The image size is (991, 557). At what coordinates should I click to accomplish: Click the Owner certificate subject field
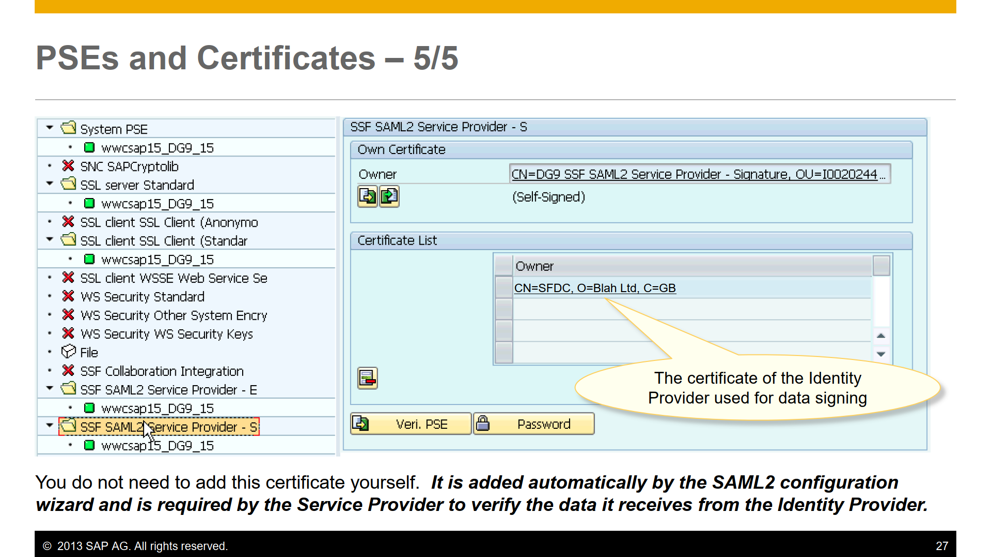(x=700, y=174)
